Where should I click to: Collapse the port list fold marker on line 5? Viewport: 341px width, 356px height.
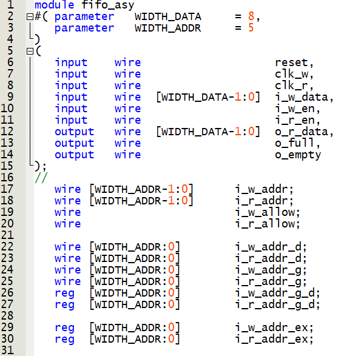30,52
